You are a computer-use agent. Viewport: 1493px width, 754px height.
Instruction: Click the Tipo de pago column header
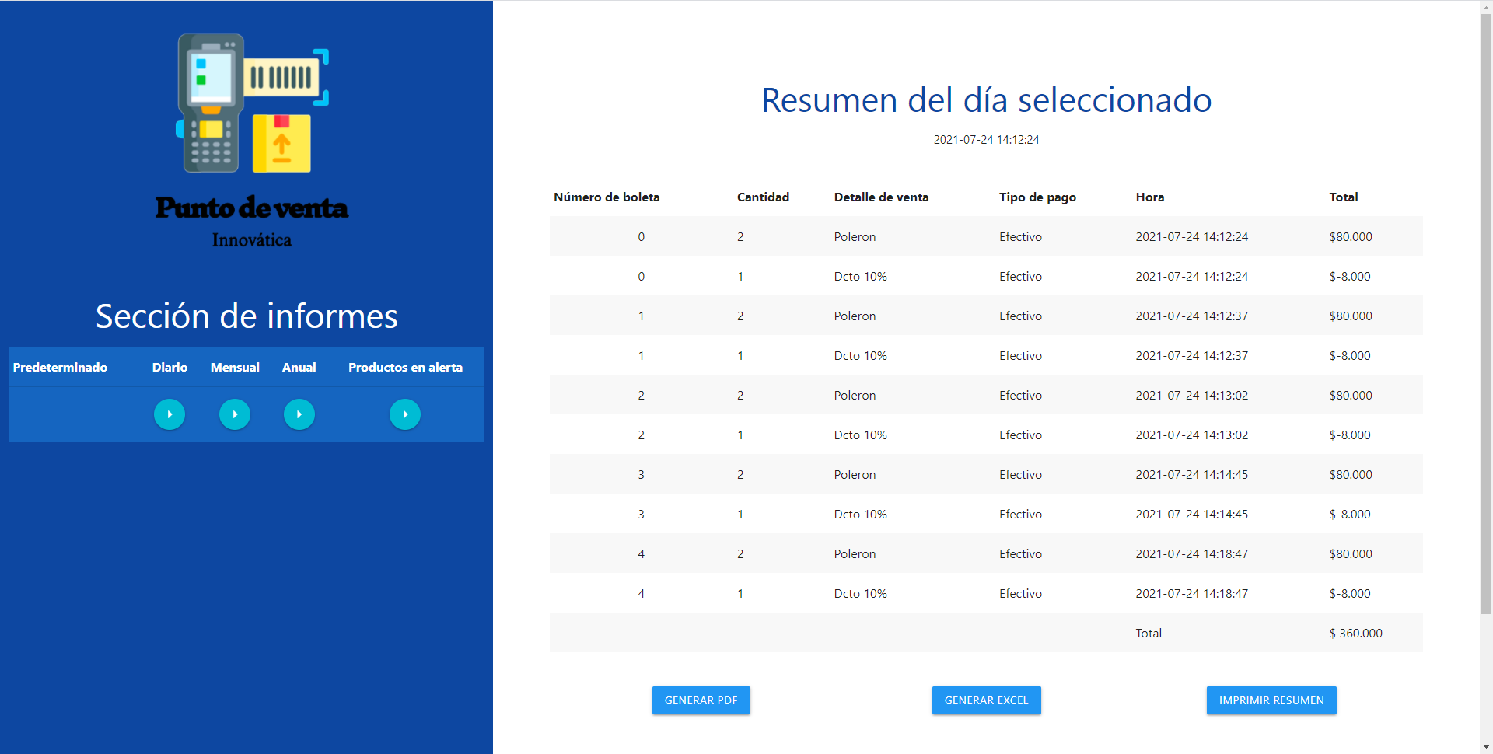point(1037,197)
